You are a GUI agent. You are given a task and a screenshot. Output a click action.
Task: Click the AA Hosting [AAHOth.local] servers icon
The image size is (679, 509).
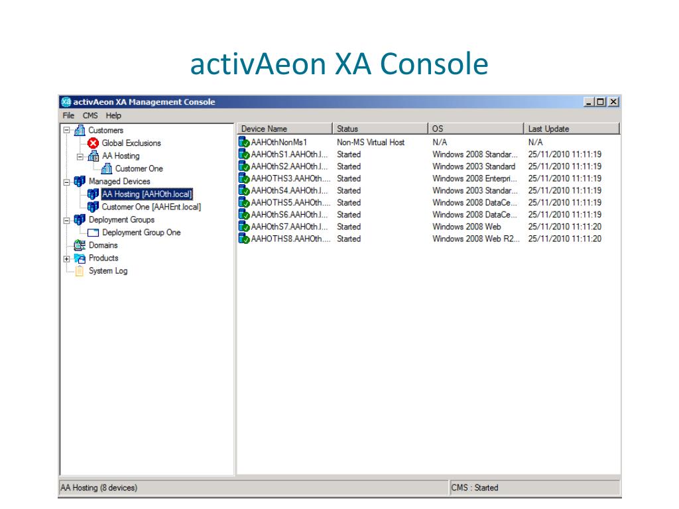tap(93, 194)
